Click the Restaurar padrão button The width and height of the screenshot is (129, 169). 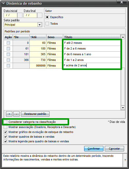[35, 114]
